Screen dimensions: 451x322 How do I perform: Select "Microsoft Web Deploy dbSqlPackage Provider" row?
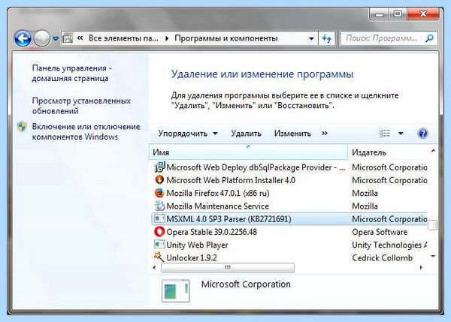[x=290, y=167]
